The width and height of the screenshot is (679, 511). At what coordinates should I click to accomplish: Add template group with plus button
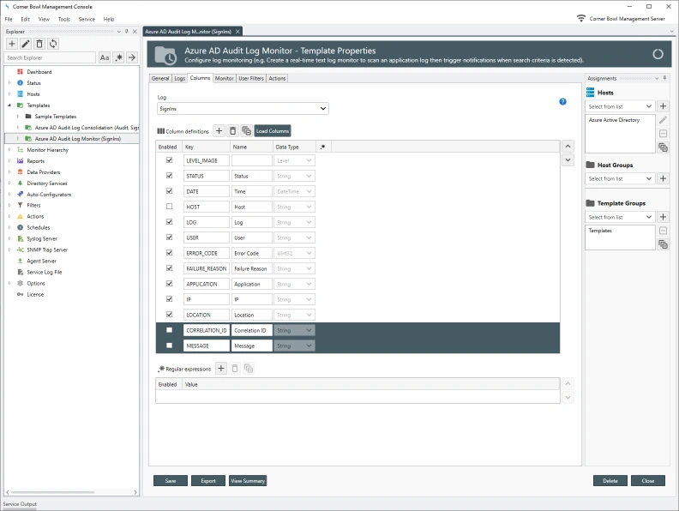(663, 217)
